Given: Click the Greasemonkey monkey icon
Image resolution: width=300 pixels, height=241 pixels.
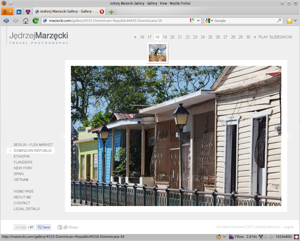Looking at the screenshot, I should [219, 237].
